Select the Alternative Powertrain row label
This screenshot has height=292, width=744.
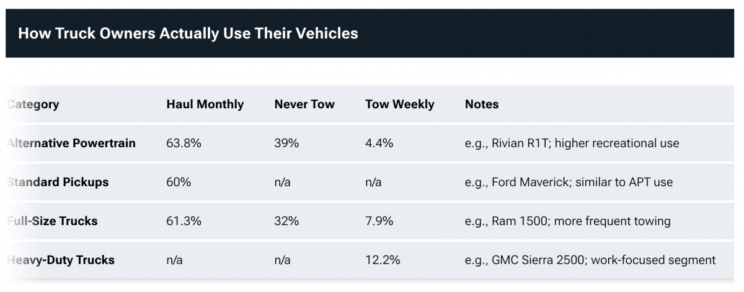[x=71, y=144]
